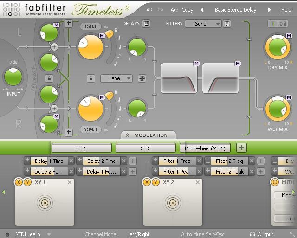
Task: Open the MIDI Learn dropdown arrow
Action: tap(49, 234)
